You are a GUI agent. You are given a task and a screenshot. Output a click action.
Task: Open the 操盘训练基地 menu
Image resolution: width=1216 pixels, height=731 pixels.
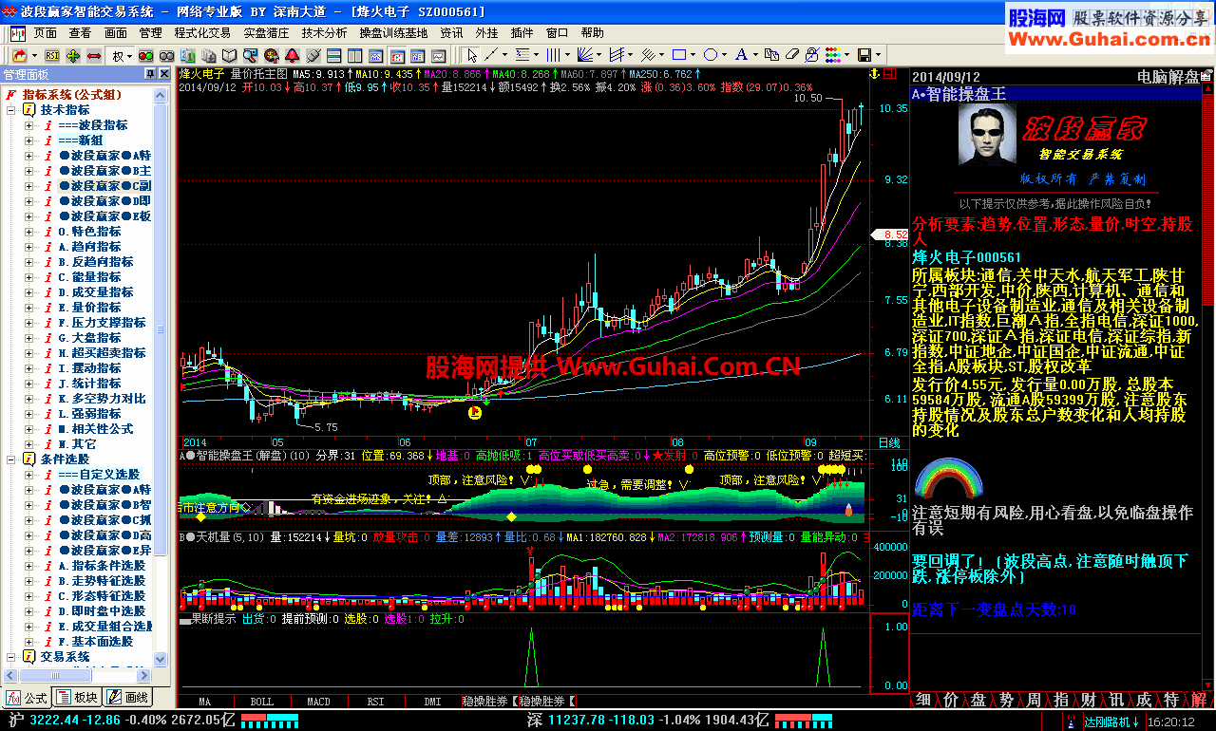[x=393, y=32]
